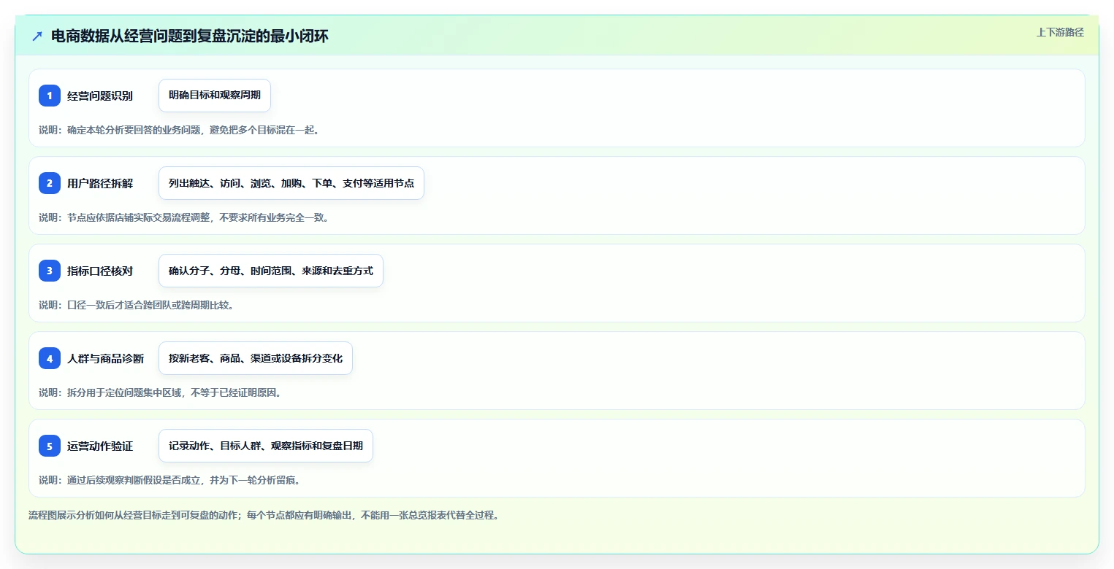Click step number 1 badge

(x=50, y=96)
